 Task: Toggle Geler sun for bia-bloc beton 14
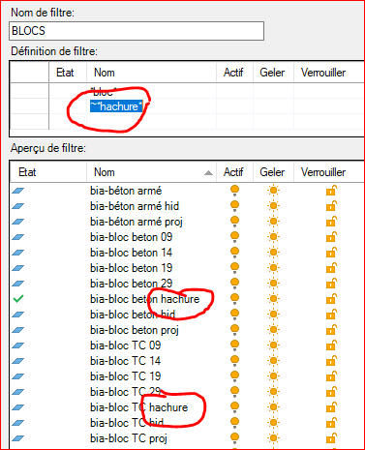[x=273, y=253]
